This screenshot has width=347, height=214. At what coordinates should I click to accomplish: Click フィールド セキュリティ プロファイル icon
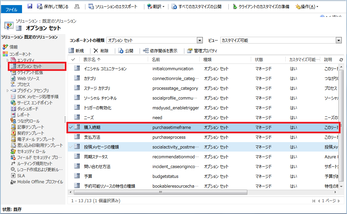tap(13, 157)
